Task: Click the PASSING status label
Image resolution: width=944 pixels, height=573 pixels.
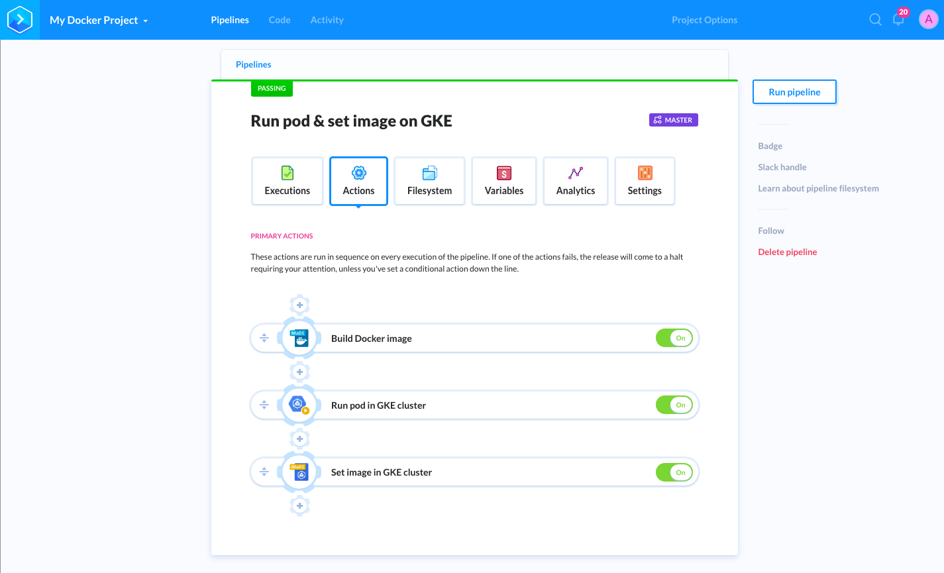Action: click(x=272, y=88)
